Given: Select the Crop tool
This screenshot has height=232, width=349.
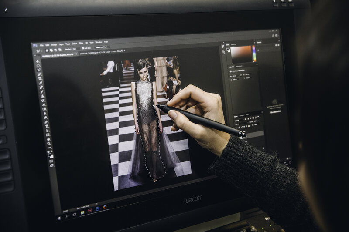Looking at the screenshot, I should (x=40, y=78).
